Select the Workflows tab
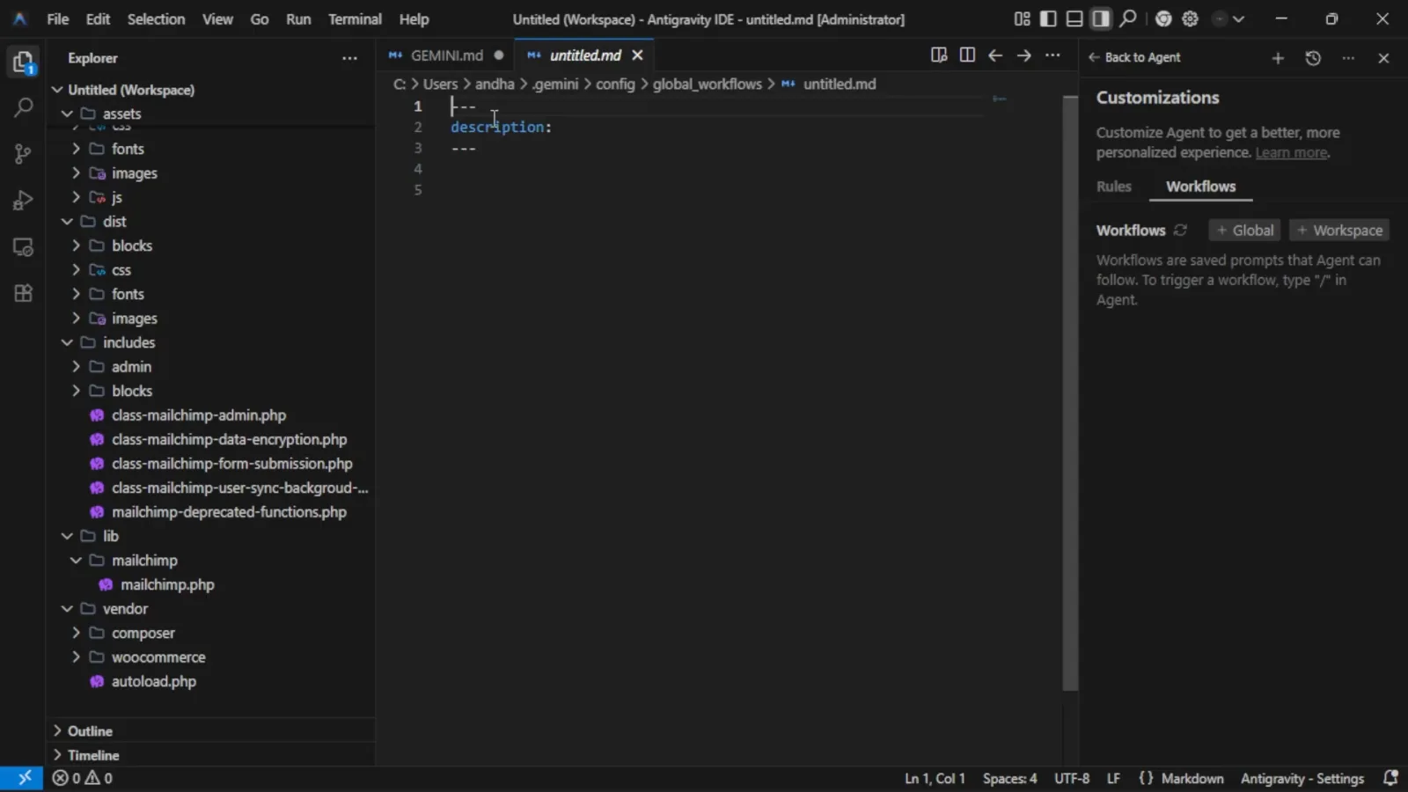This screenshot has width=1408, height=792. (x=1200, y=187)
